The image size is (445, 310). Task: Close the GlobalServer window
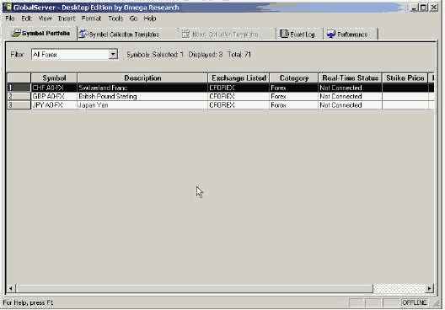coord(434,8)
